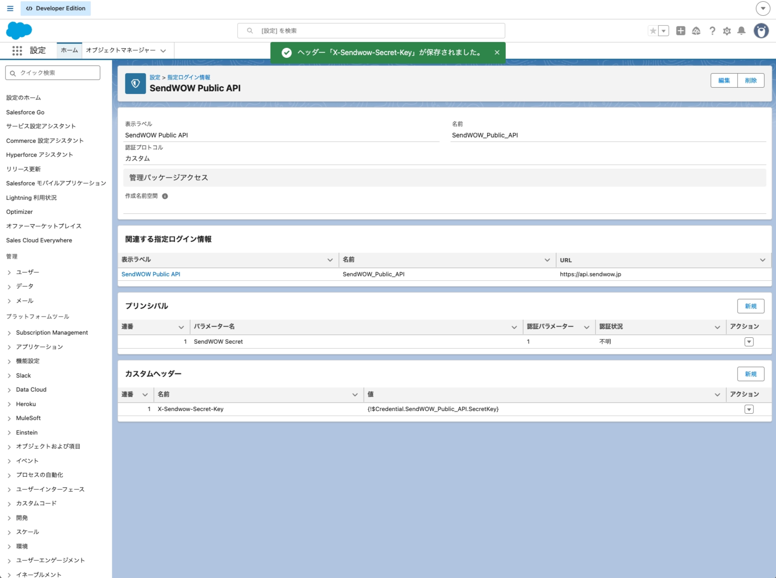
Task: Open the パラメーター名 column header menu
Action: (x=514, y=327)
